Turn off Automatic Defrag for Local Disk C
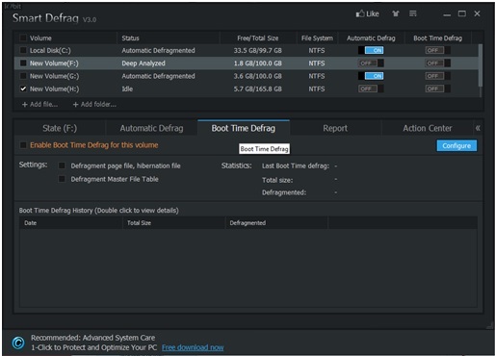The height and width of the screenshot is (356, 495). click(371, 50)
